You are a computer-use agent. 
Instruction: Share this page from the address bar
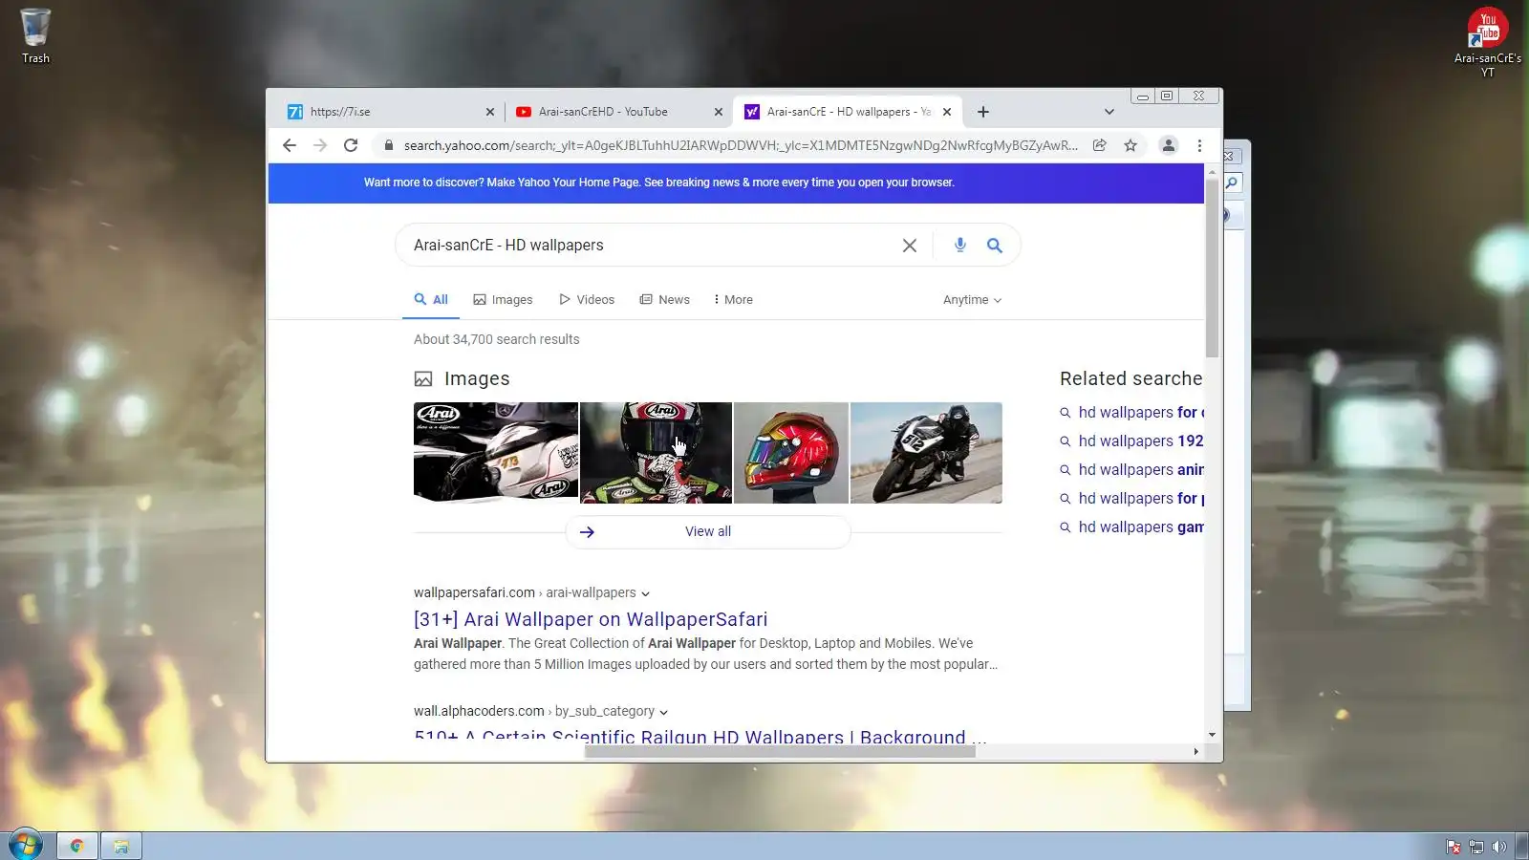(1100, 145)
